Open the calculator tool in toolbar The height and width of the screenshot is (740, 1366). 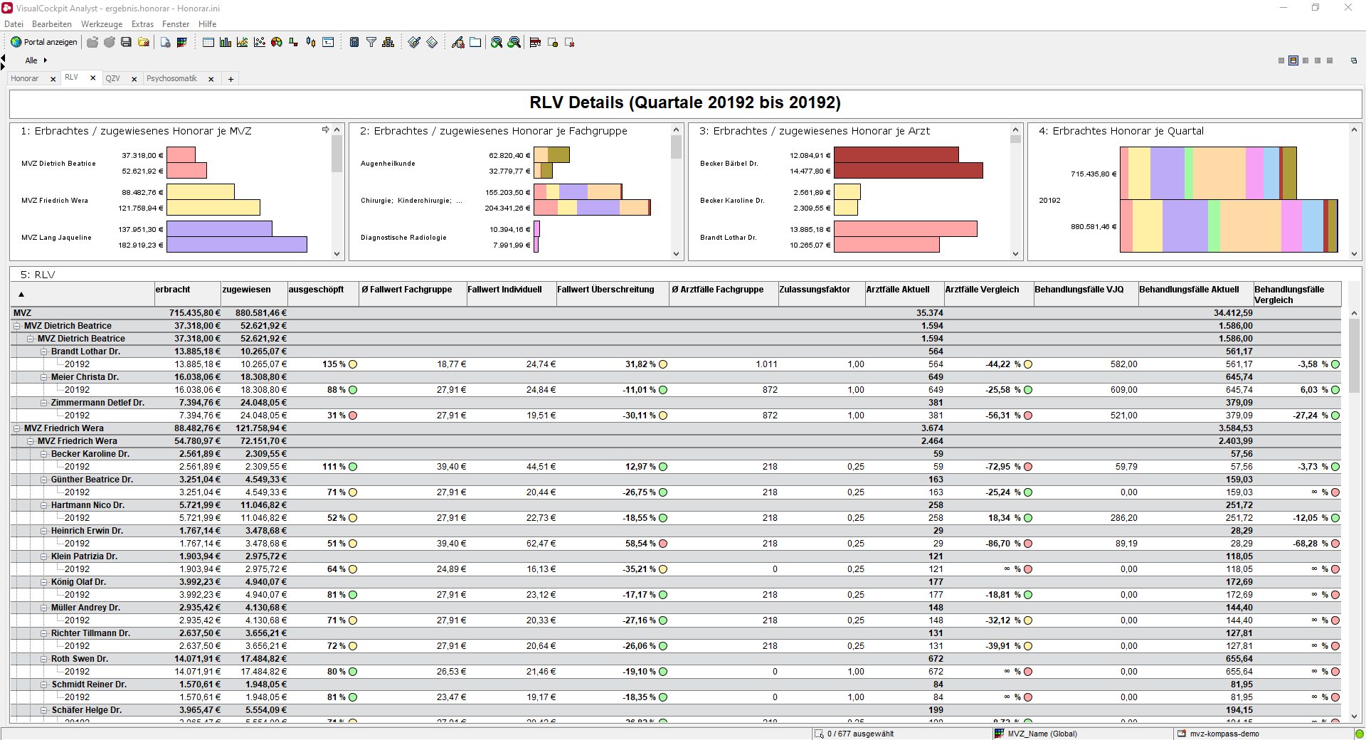point(354,43)
